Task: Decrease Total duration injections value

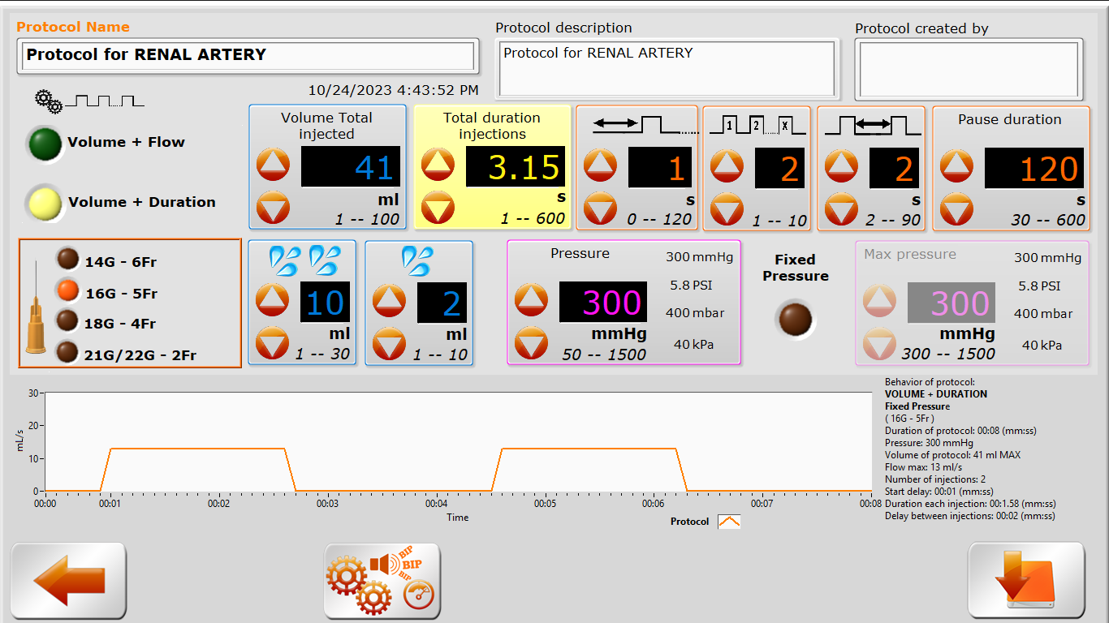Action: coord(438,209)
